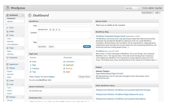
Task: Open Weblog Tools Collection Email Post Changes link
Action: (123, 90)
